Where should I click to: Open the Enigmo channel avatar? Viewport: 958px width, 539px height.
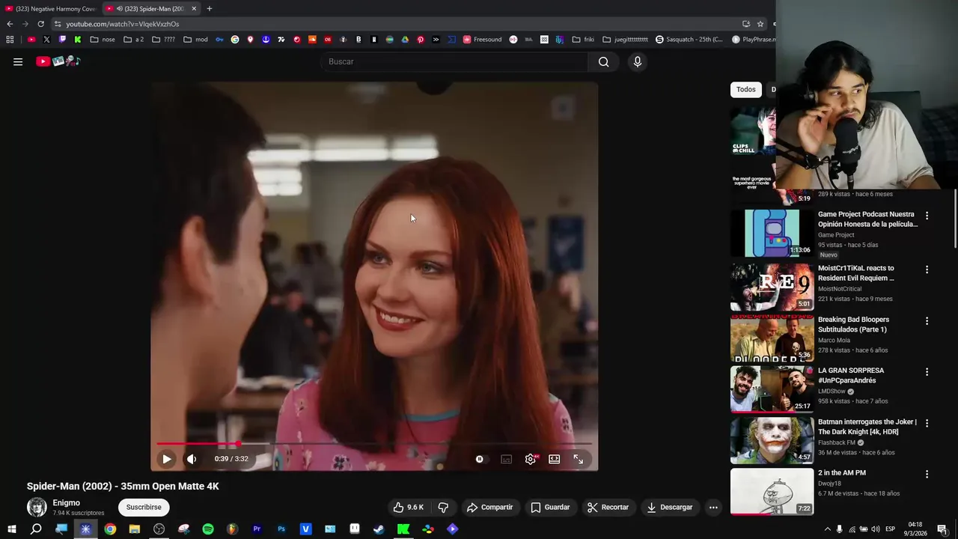click(37, 508)
